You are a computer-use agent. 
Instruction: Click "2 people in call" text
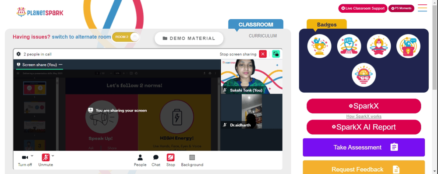point(37,54)
